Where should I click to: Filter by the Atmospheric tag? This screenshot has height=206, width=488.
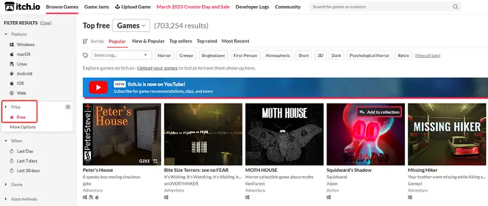point(277,55)
